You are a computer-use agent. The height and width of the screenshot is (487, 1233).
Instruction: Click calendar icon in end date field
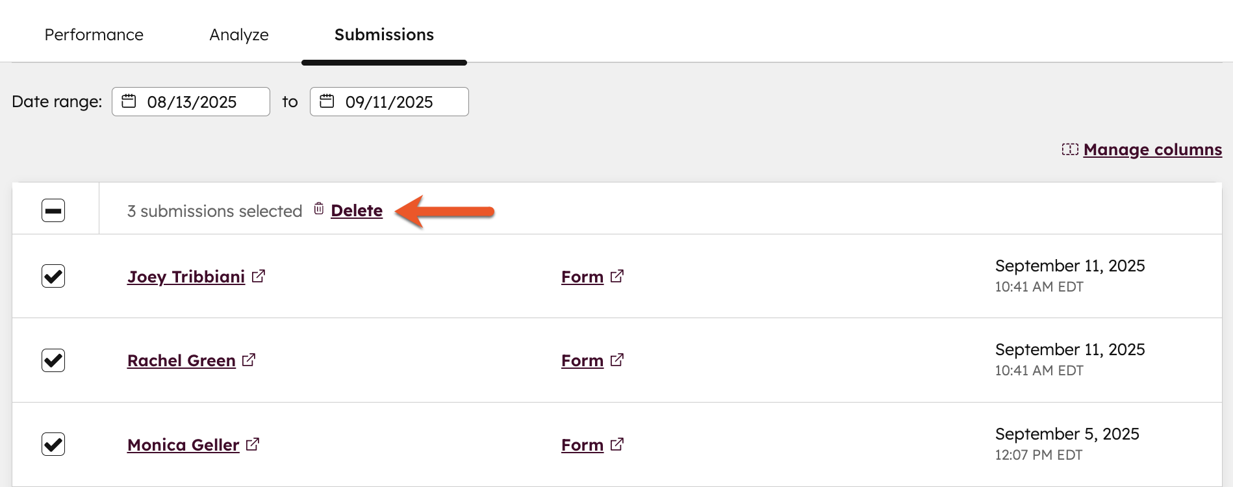tap(327, 101)
